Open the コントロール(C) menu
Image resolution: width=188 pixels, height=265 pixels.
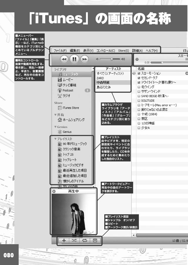(105, 50)
